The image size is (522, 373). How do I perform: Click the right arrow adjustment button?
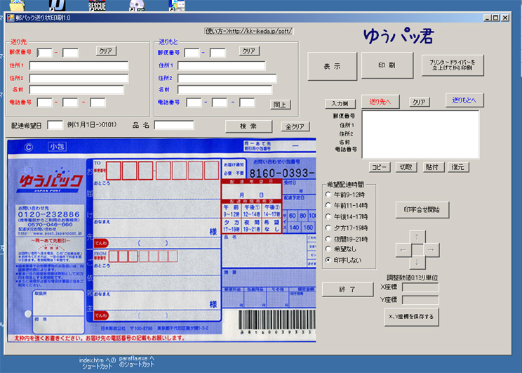[x=431, y=250]
